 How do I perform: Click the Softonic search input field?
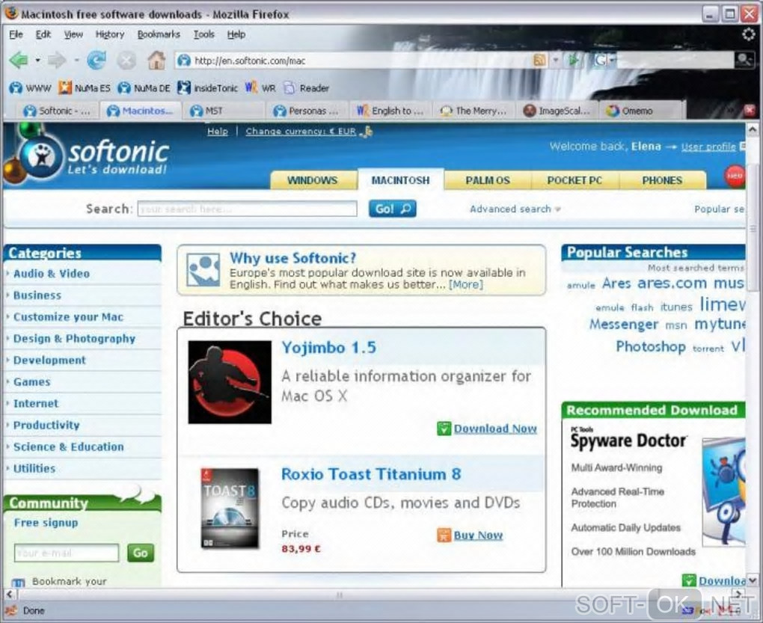point(247,209)
